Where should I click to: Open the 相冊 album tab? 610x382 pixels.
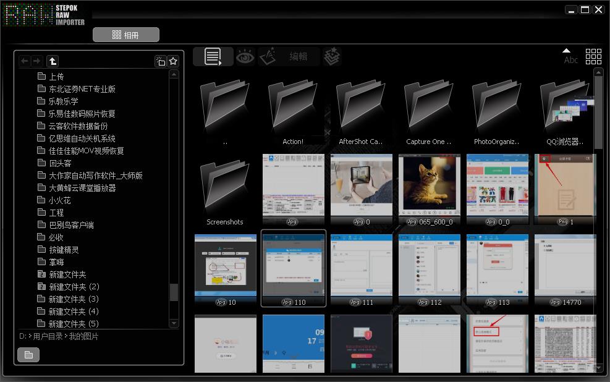(126, 35)
